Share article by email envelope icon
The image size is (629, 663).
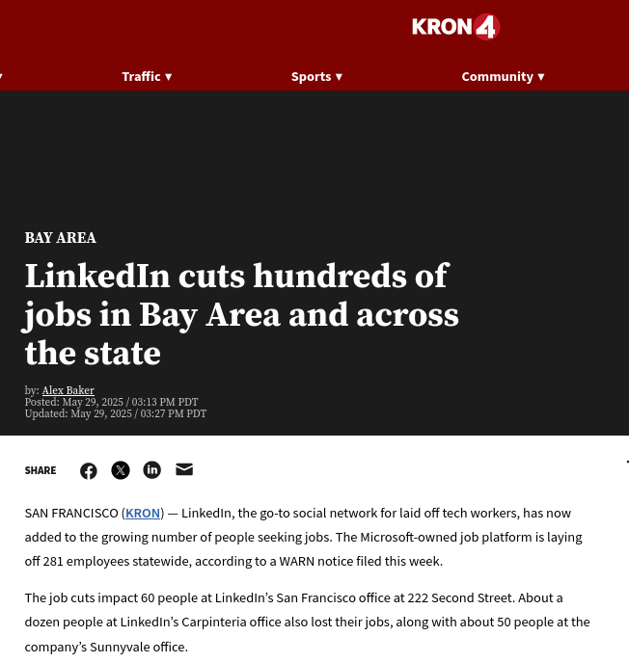point(184,469)
